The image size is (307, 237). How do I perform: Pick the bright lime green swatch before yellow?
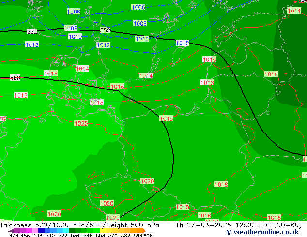[96, 231]
